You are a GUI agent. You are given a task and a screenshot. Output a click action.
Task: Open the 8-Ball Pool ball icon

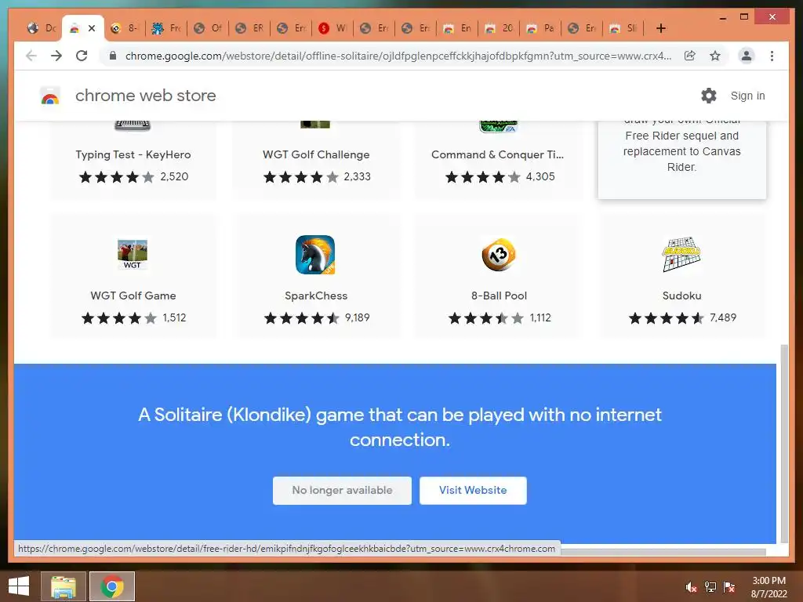[x=499, y=255]
